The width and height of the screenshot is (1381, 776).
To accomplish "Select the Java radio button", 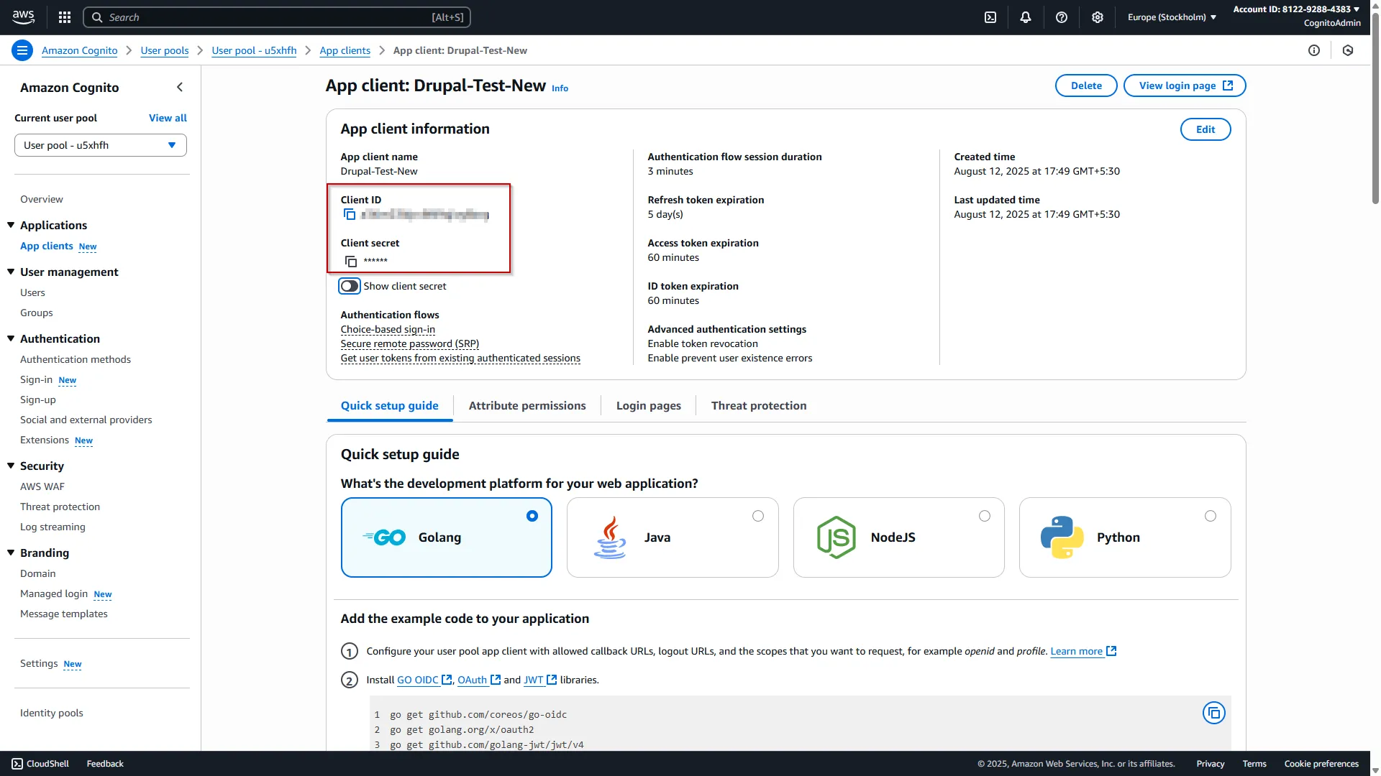I will pyautogui.click(x=758, y=516).
